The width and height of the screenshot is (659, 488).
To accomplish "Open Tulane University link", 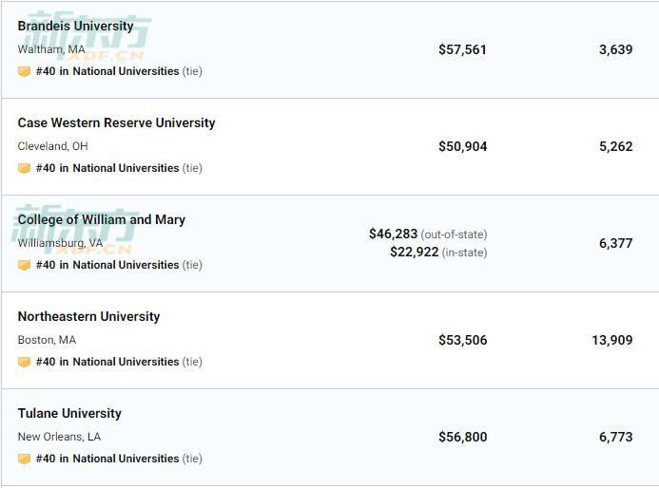I will click(69, 413).
